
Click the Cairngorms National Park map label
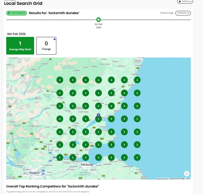[69, 67]
